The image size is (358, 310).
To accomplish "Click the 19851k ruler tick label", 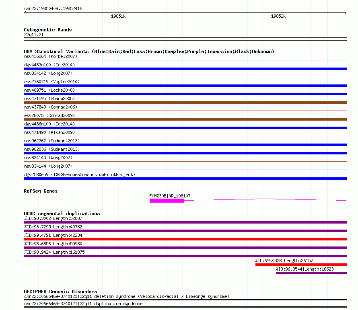I will pos(118,16).
